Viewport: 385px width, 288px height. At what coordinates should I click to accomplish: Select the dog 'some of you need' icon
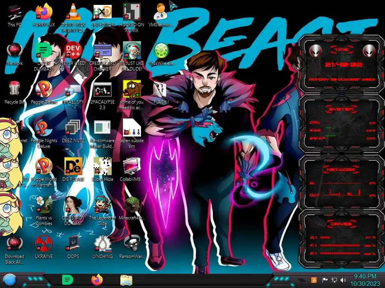pyautogui.click(x=132, y=96)
